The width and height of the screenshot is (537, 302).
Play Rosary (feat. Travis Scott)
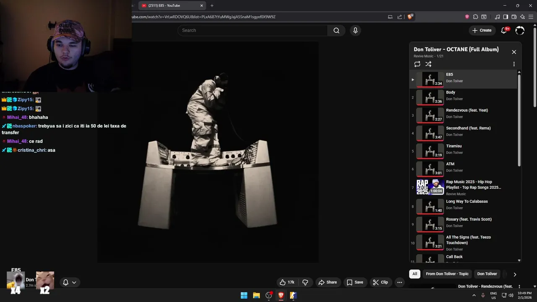tap(464, 224)
